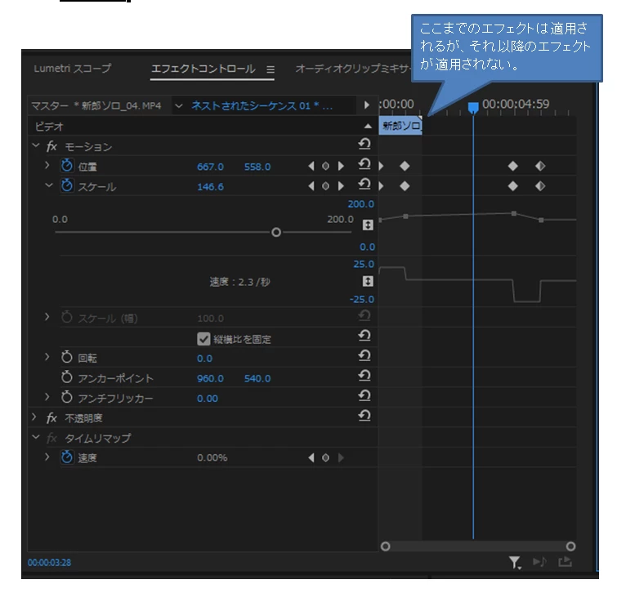The width and height of the screenshot is (626, 602).
Task: Add or remove Speed (速度) keyframe
Action: point(326,457)
